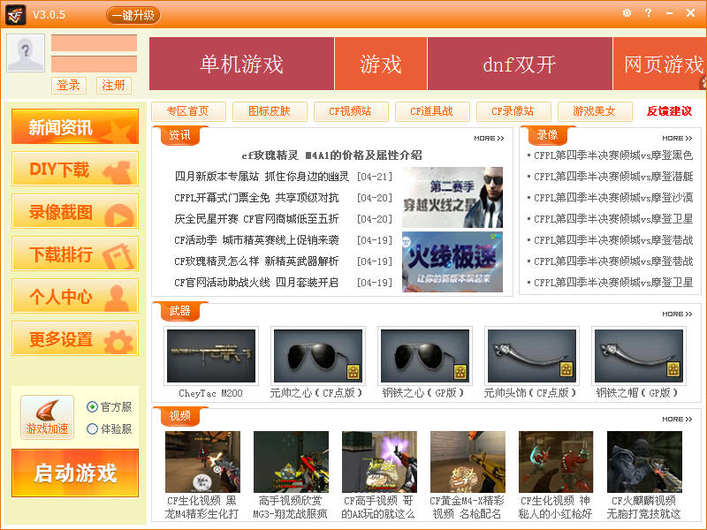707x530 pixels.
Task: Play video CF黄金M4-X精彩视频
Action: [x=468, y=462]
